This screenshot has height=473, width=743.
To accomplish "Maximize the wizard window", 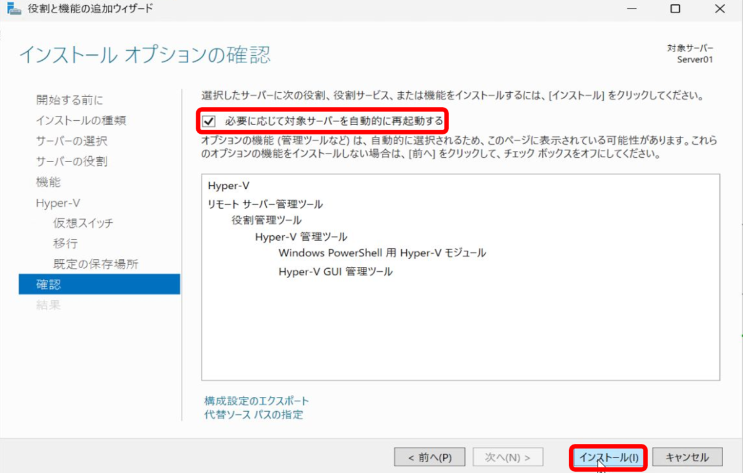I will click(x=675, y=9).
